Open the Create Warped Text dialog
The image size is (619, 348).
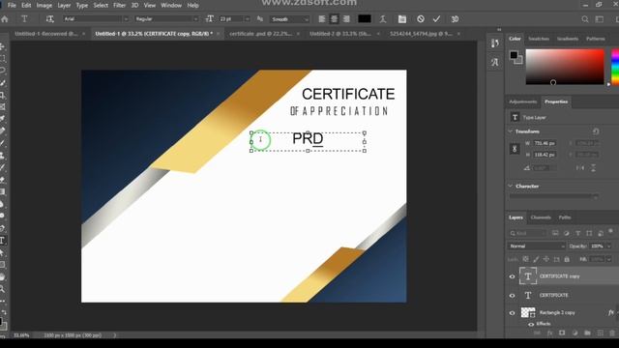click(383, 19)
